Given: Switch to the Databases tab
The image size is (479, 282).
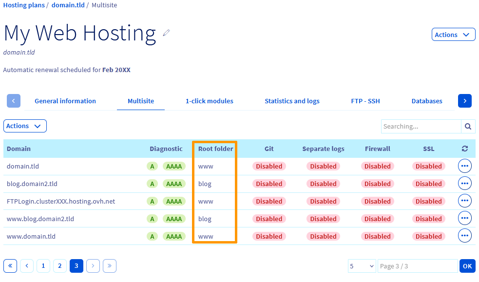Looking at the screenshot, I should pyautogui.click(x=427, y=101).
